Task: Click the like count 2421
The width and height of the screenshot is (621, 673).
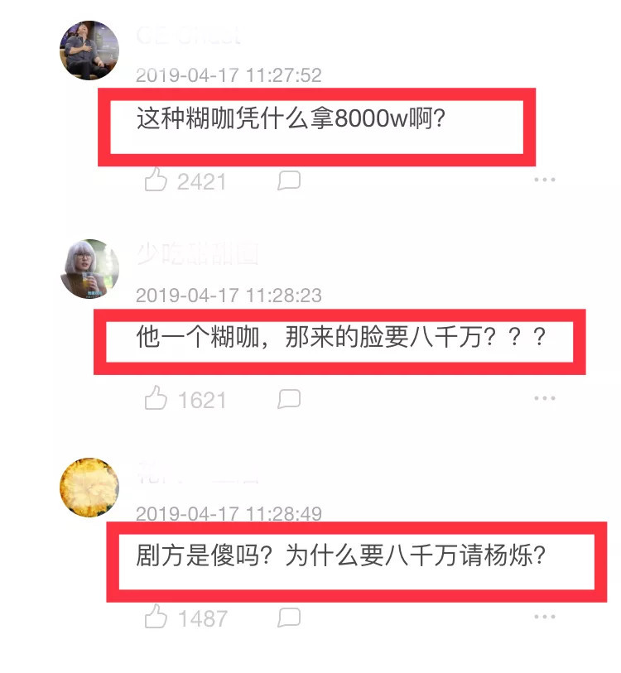Action: 201,182
